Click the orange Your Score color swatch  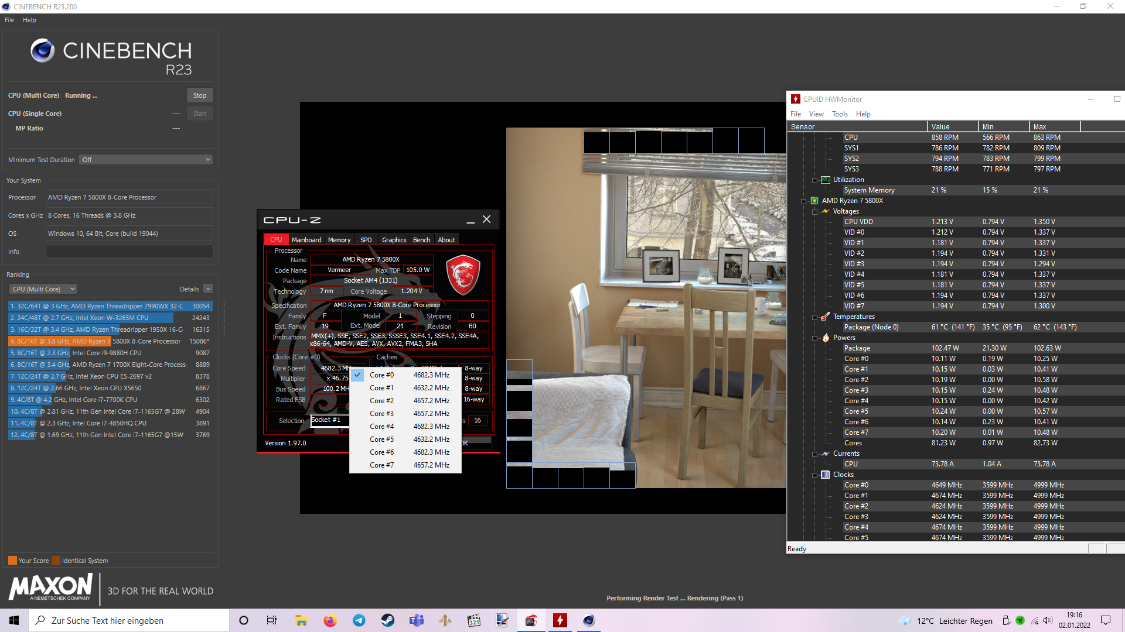(12, 561)
